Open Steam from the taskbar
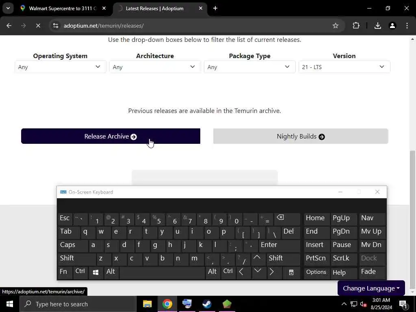Viewport: 416px width, 312px height. [x=207, y=304]
